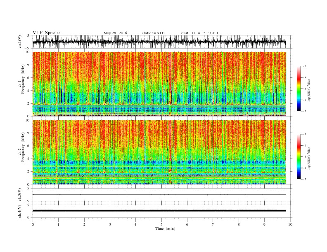Click the ch.1 'Frequency (kHz)' axis label
This screenshot has height=252, width=327.
tap(23, 79)
